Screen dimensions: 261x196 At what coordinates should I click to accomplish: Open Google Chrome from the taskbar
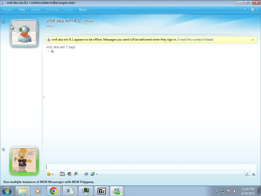click(x=53, y=191)
